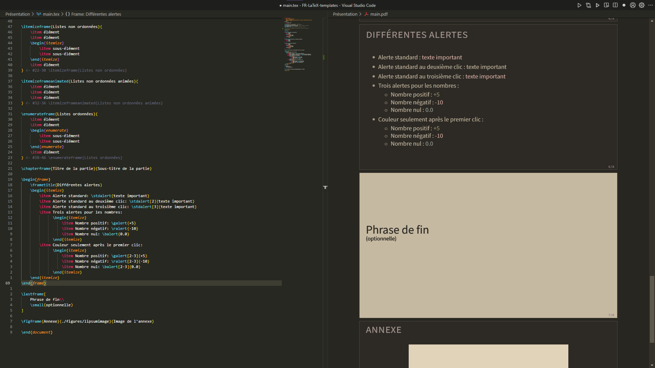Click '\small(optionnelle)' code line

click(52, 305)
